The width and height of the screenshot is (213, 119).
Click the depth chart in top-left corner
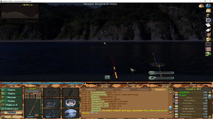[x=20, y=13]
